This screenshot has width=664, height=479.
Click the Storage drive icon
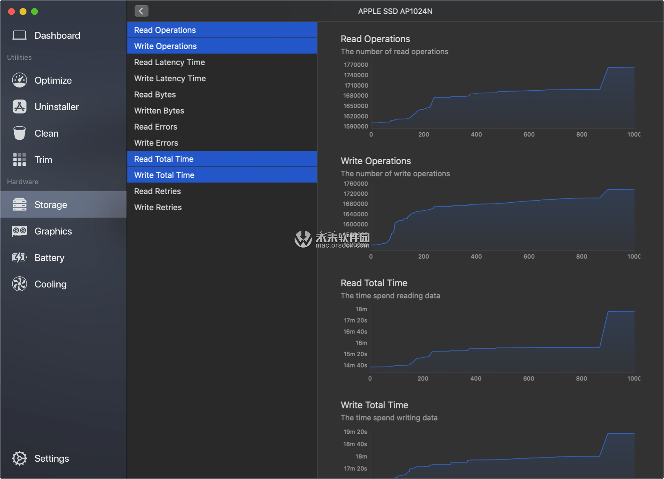click(20, 205)
